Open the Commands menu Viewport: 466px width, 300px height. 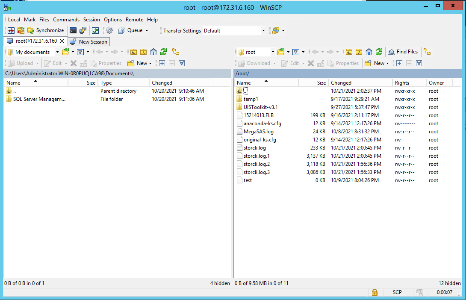coord(66,20)
